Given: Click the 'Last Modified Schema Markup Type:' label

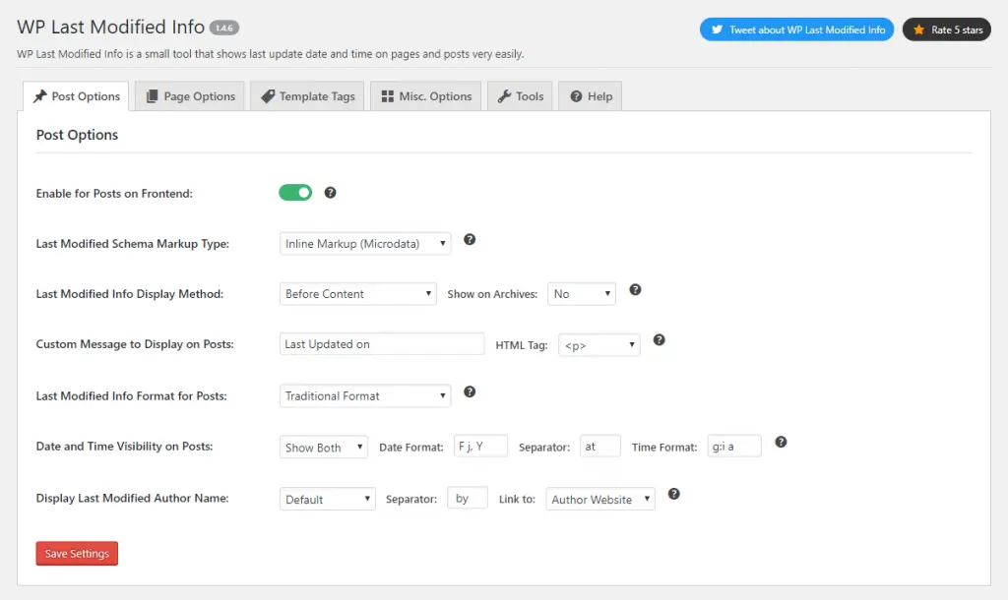Looking at the screenshot, I should click(133, 244).
